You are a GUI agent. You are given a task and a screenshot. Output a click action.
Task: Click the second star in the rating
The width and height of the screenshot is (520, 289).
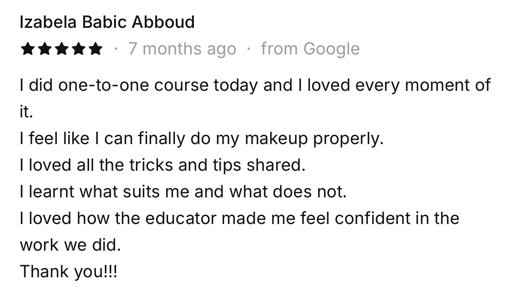click(44, 49)
